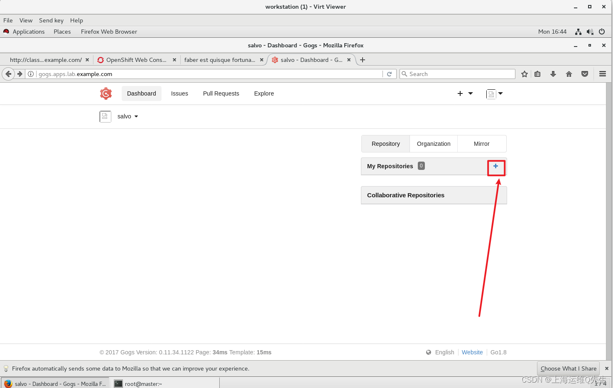Click the globe icon in footer

429,352
